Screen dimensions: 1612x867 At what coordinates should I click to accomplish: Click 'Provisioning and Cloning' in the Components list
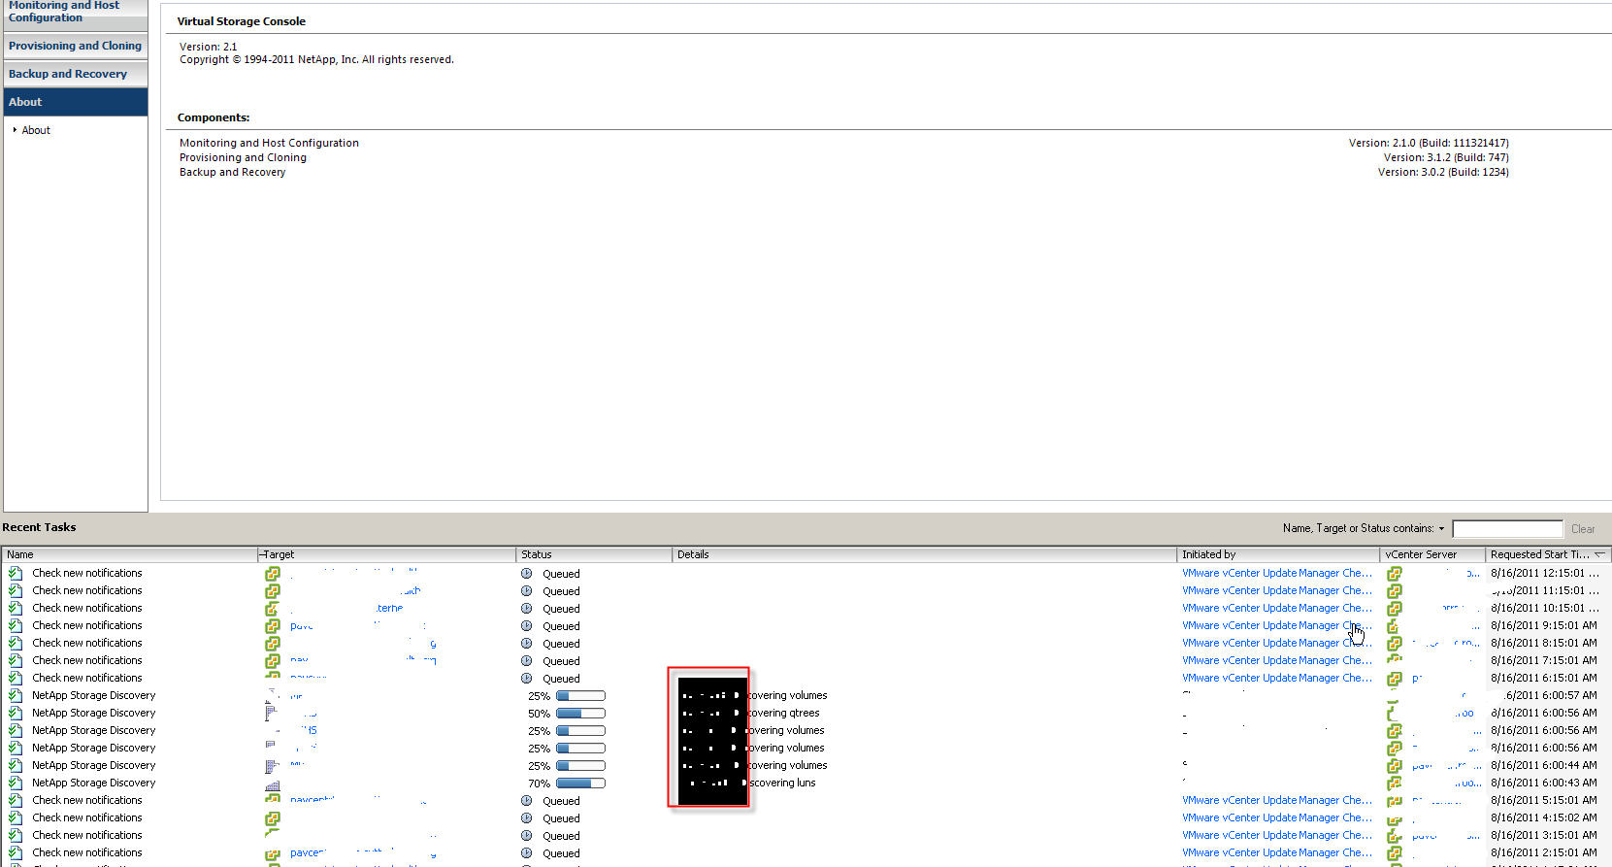pyautogui.click(x=243, y=157)
